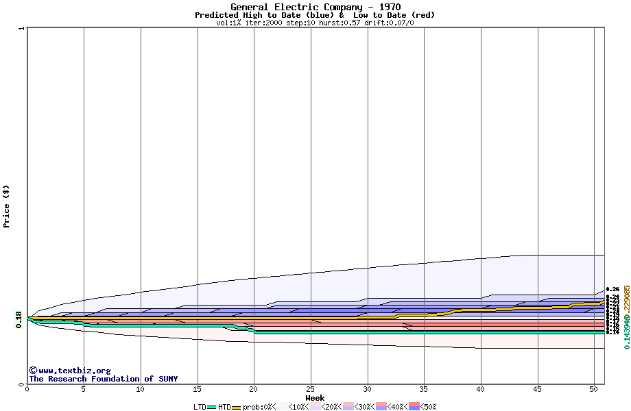631x411 pixels.
Task: Click the '<50%' legend label
Action: click(428, 407)
